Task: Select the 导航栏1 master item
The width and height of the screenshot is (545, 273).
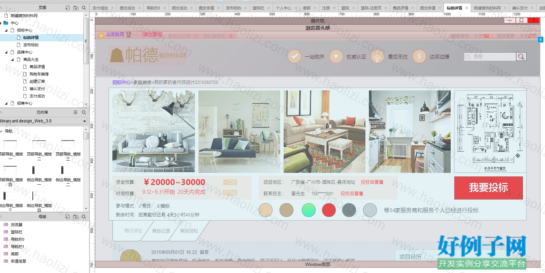Action: click(17, 247)
